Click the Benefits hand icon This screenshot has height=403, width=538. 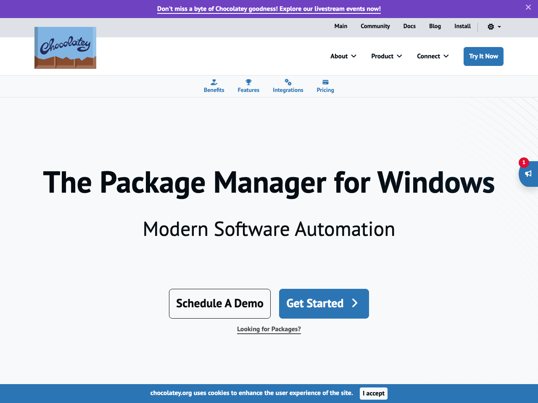(x=214, y=82)
